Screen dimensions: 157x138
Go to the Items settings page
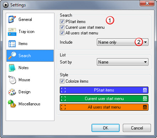coord(30,44)
